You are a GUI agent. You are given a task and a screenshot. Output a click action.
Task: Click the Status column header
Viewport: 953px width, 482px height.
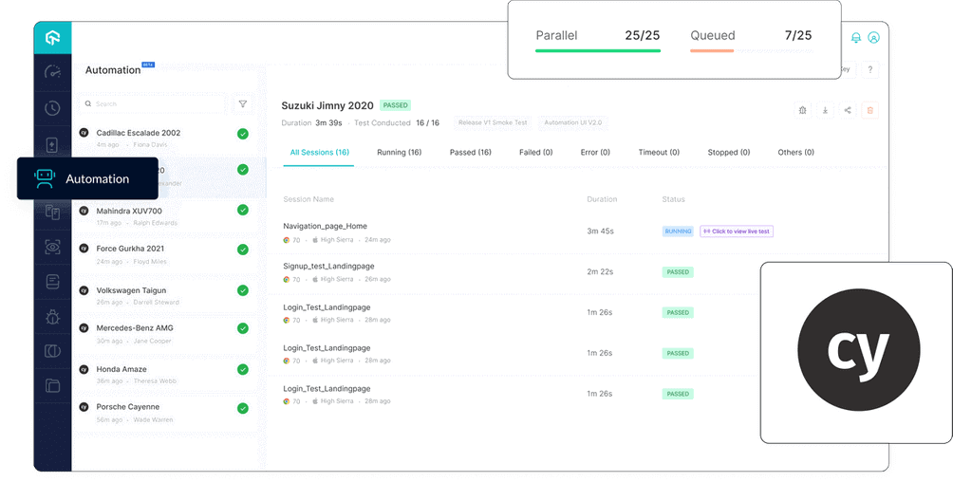pos(673,199)
